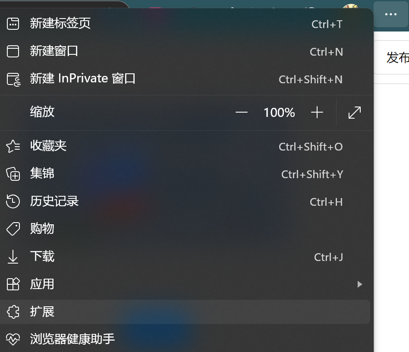
Task: Click the heartbeat icon for 浏览器健康助手
Action: 13,339
